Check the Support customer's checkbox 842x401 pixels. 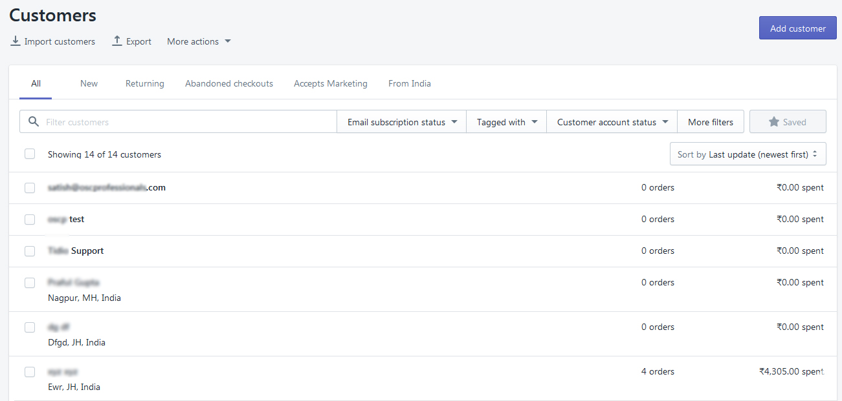(30, 251)
